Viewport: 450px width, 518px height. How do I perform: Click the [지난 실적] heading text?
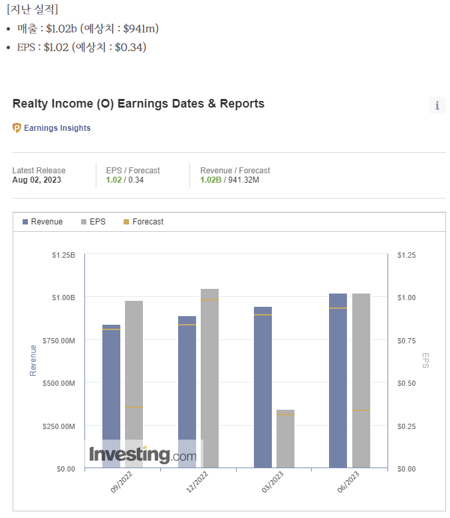coord(33,9)
